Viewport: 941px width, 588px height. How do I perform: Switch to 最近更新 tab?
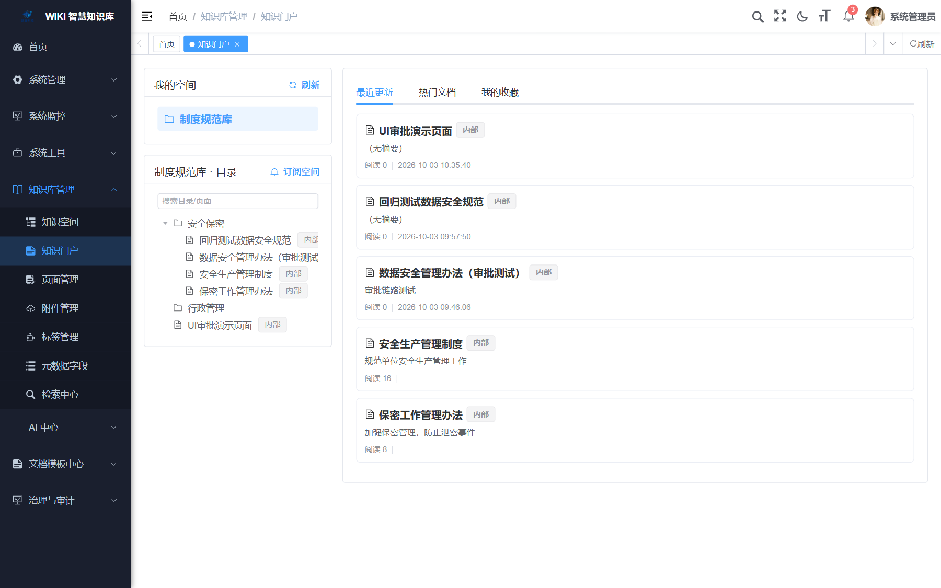click(x=374, y=93)
